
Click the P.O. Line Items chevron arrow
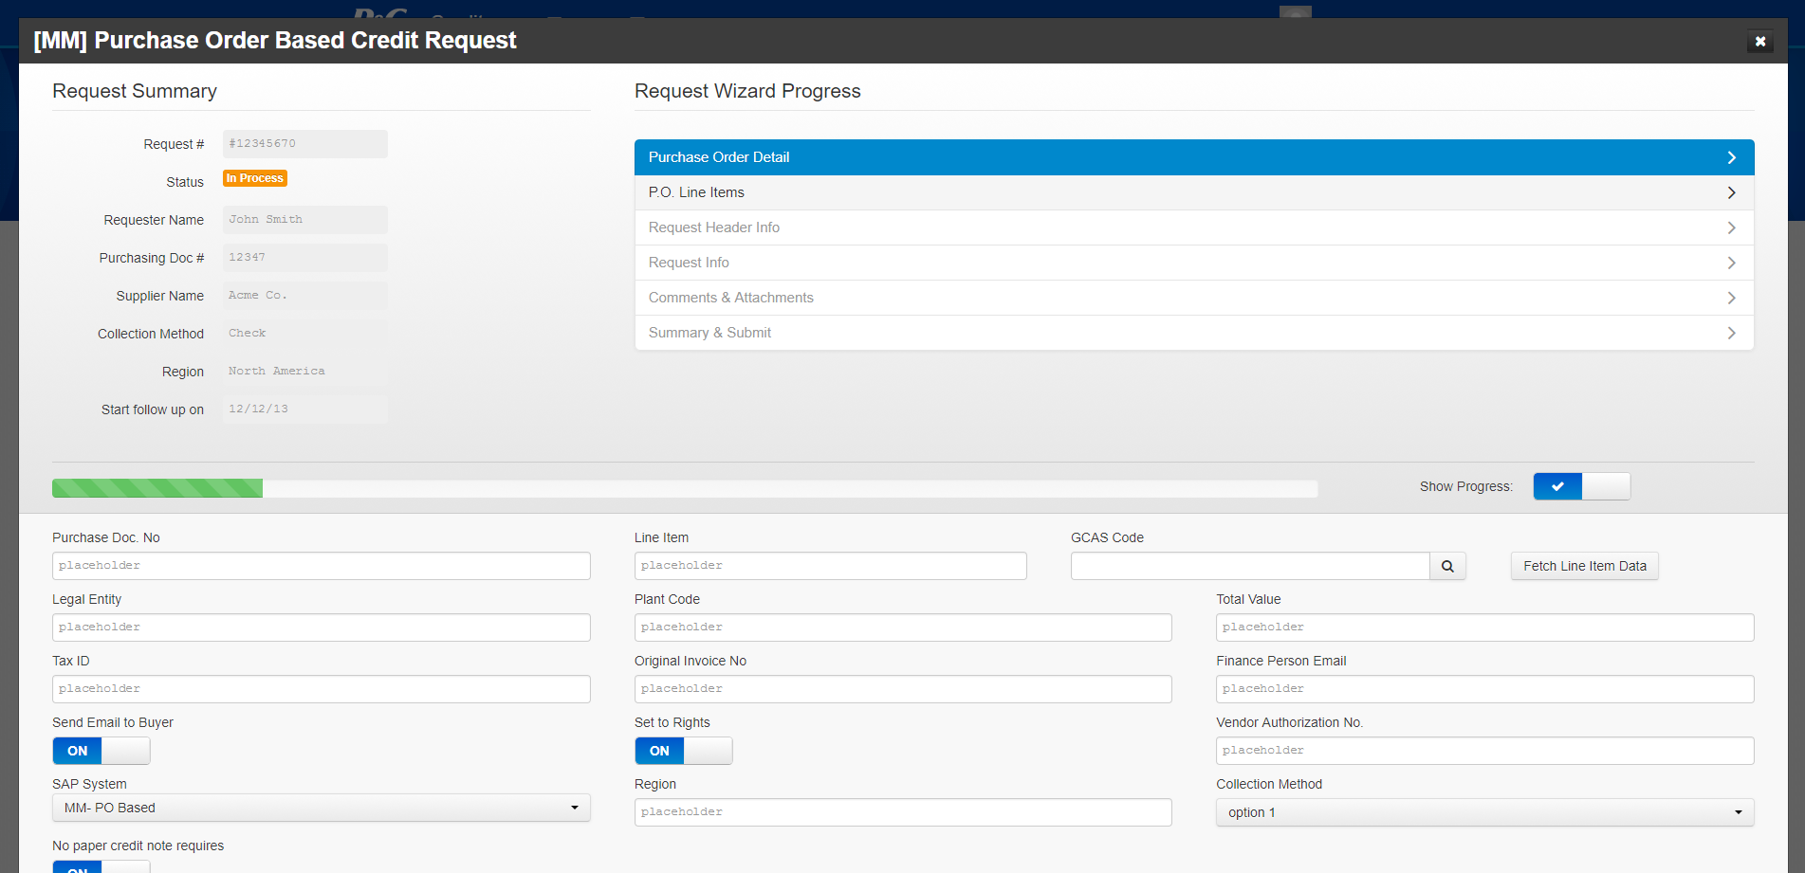1731,192
